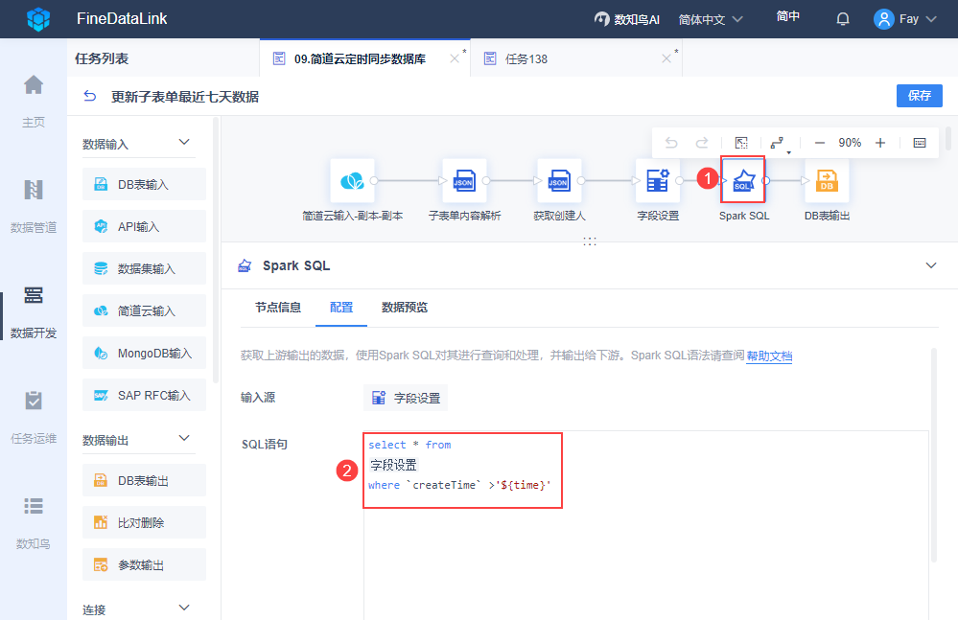This screenshot has height=620, width=958.
Task: Click the configuration panel scrollbar
Action: (934, 454)
